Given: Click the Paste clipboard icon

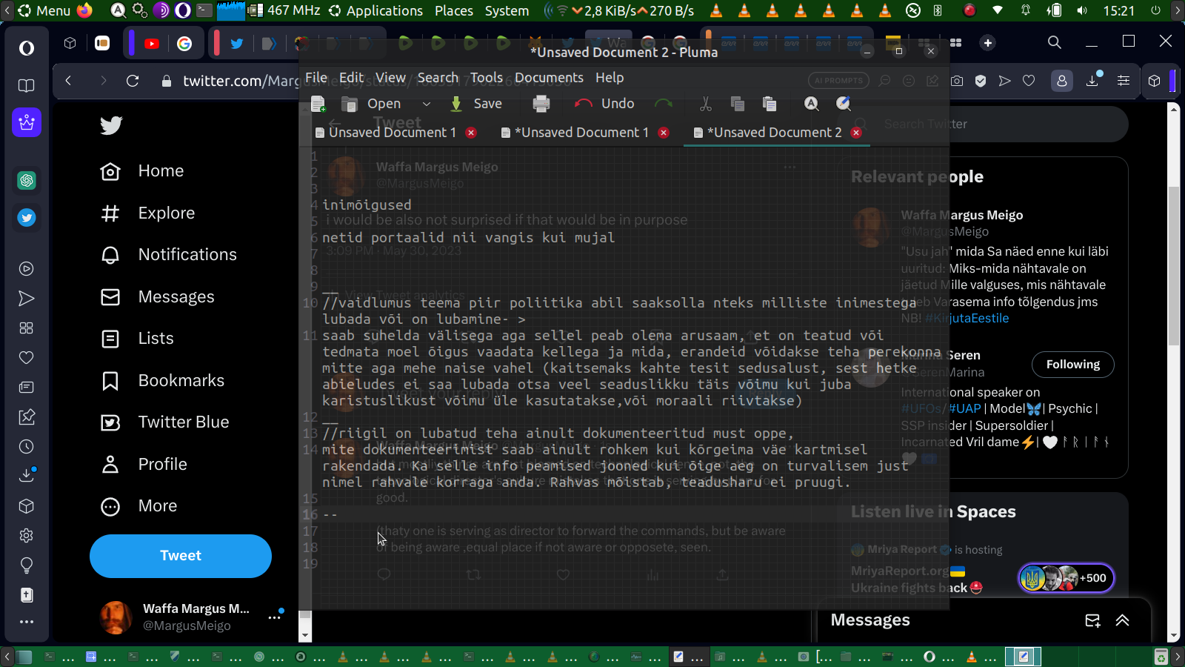Looking at the screenshot, I should [x=770, y=104].
